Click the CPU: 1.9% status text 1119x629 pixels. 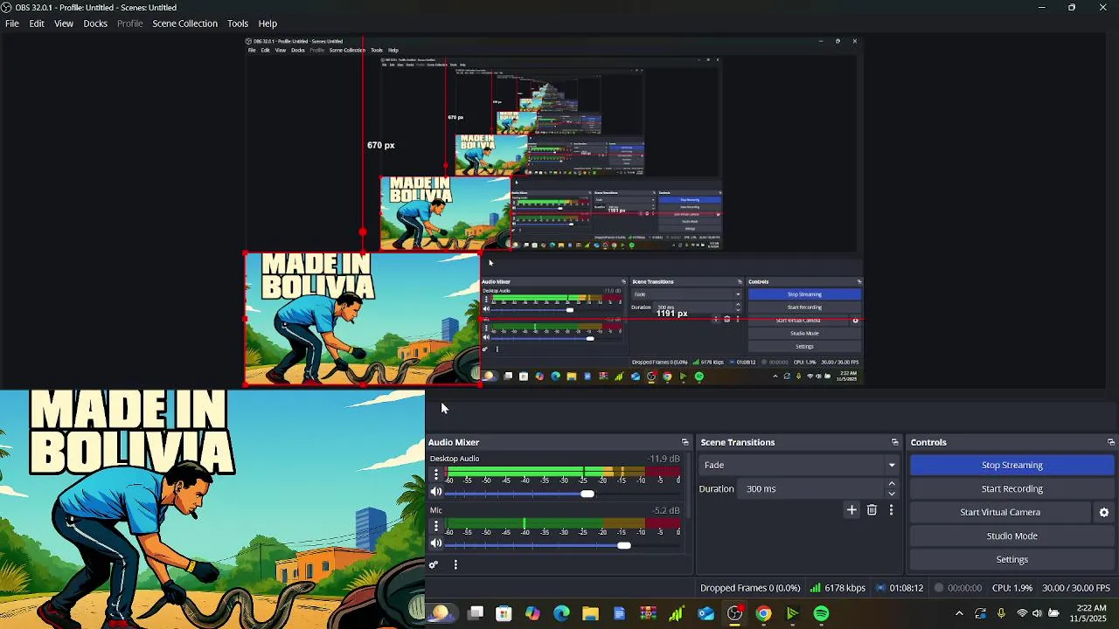pos(1012,588)
